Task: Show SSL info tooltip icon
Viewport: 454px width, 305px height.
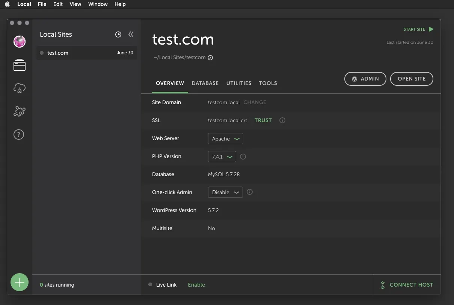Action: (x=282, y=120)
